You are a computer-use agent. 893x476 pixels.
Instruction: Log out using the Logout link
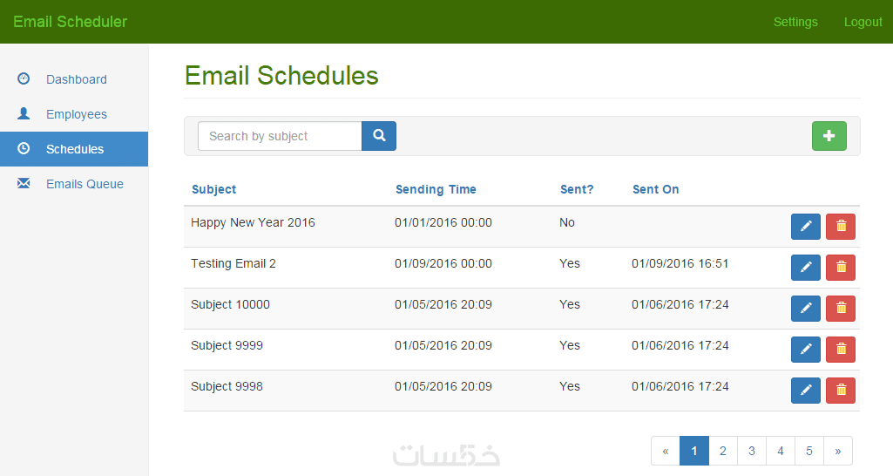coord(863,22)
